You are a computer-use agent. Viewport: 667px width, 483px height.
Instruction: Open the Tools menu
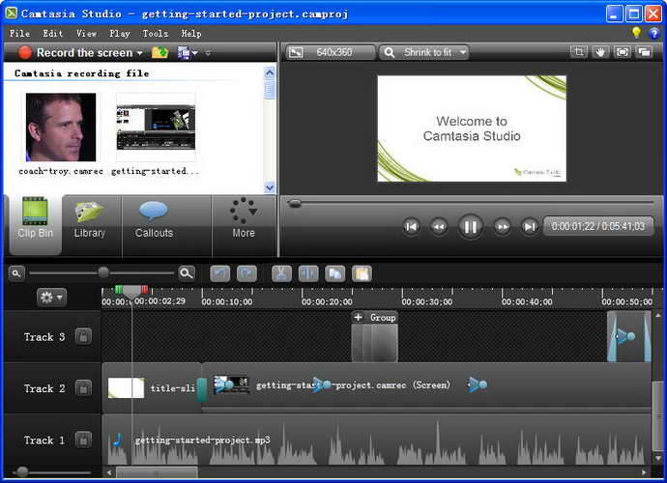pos(155,33)
